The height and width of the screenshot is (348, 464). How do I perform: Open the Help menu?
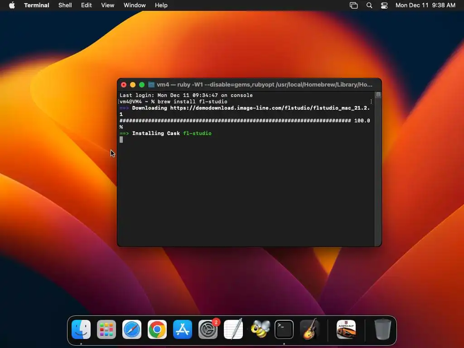coord(161,5)
